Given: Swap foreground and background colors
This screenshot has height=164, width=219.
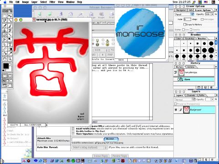Looking at the screenshot, I should pos(11,64).
